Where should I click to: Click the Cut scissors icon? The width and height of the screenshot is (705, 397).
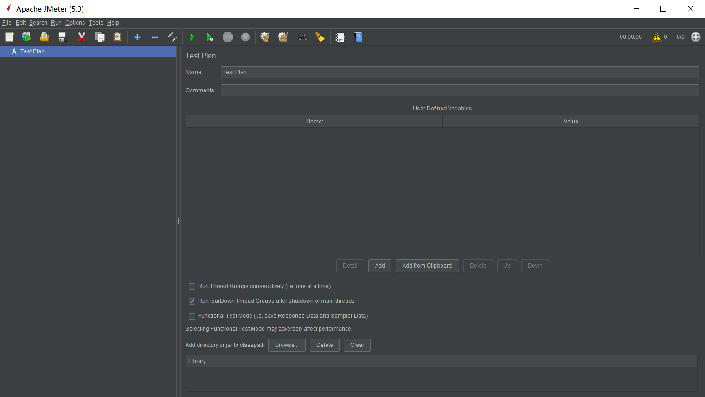pos(82,37)
